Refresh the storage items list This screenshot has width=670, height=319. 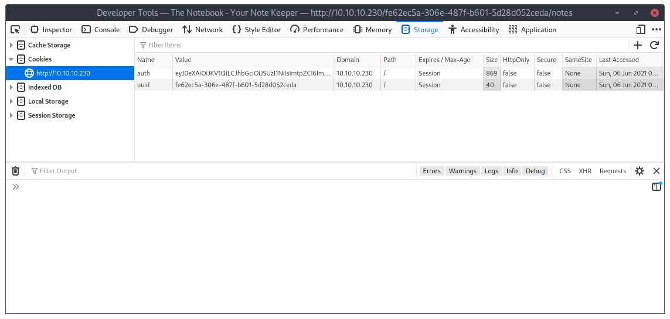[654, 45]
